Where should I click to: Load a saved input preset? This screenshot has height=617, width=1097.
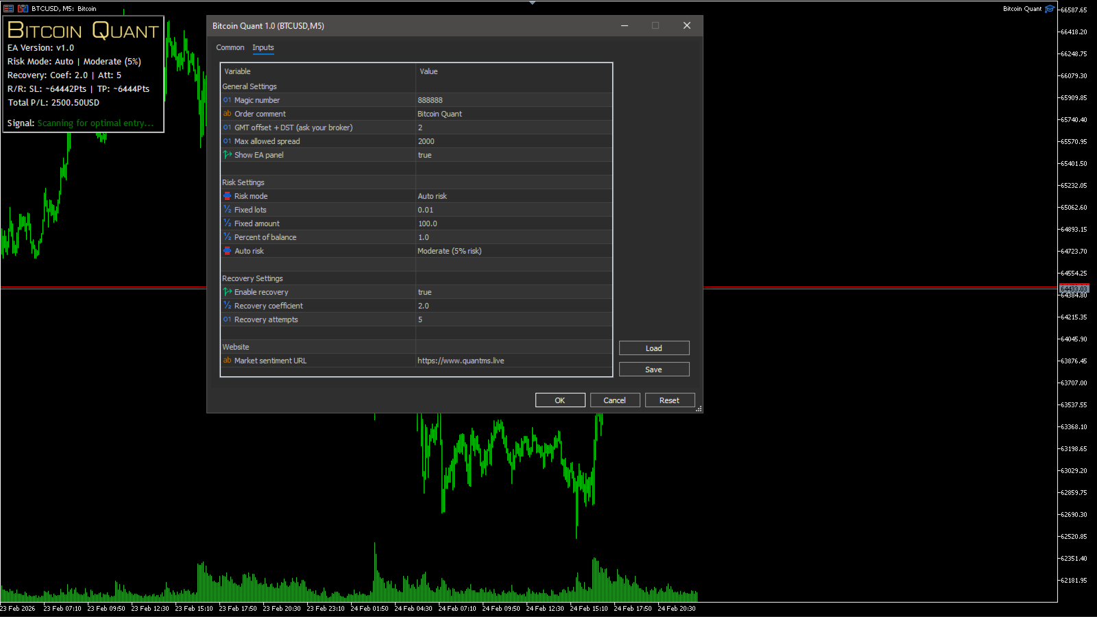point(653,348)
